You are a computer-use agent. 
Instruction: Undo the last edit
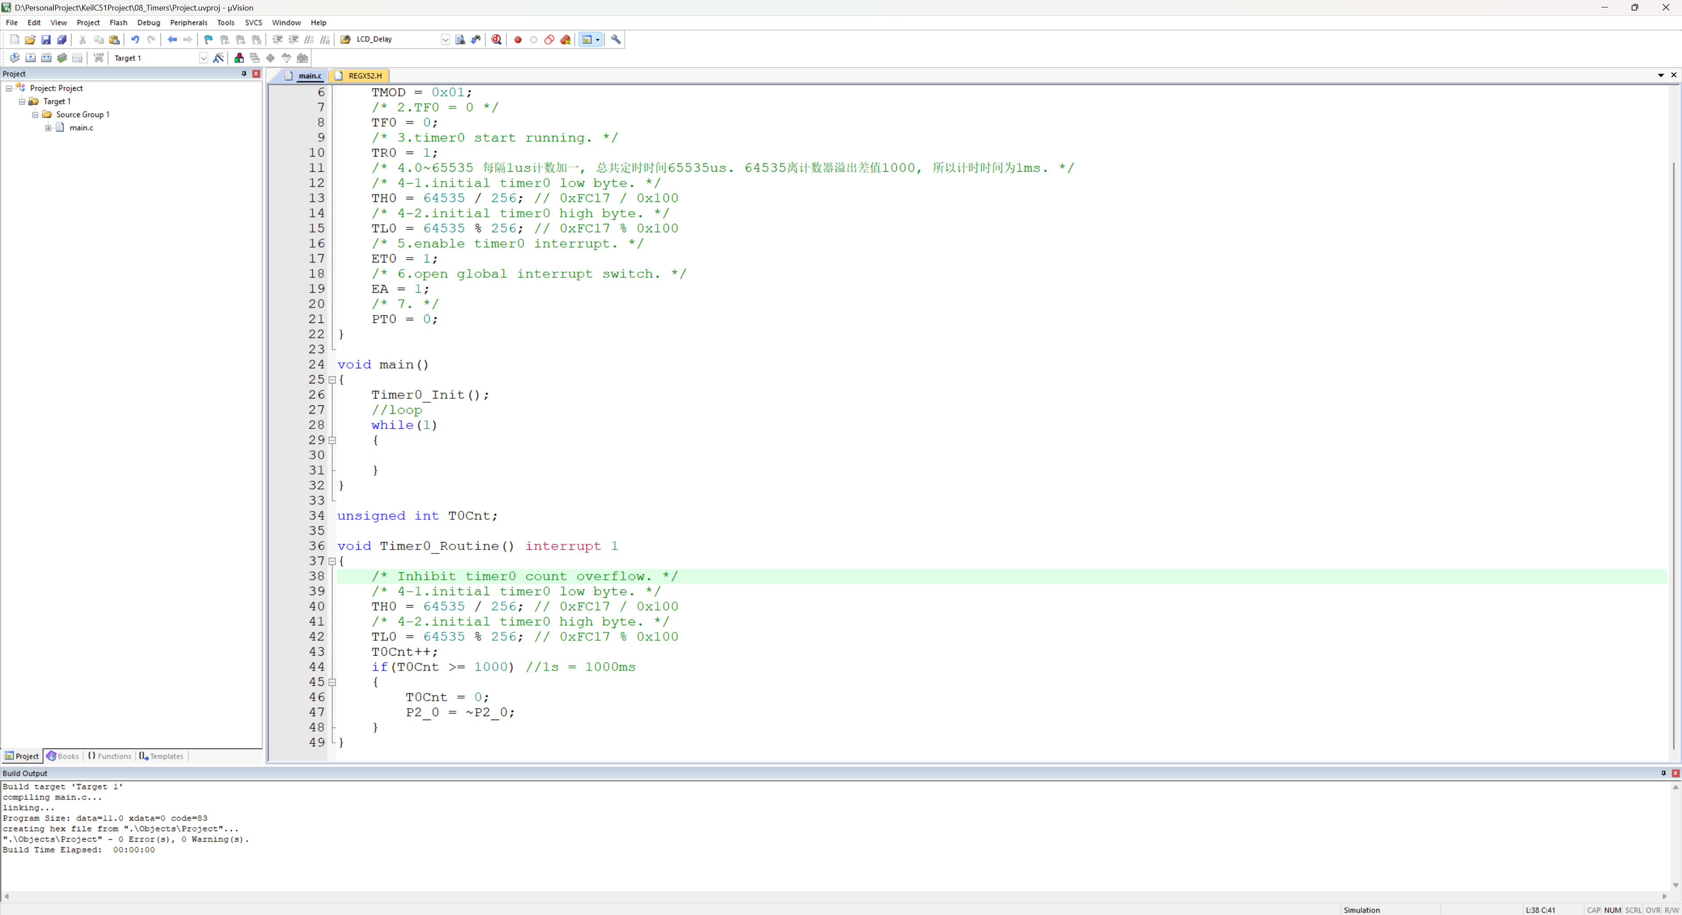[x=135, y=39]
